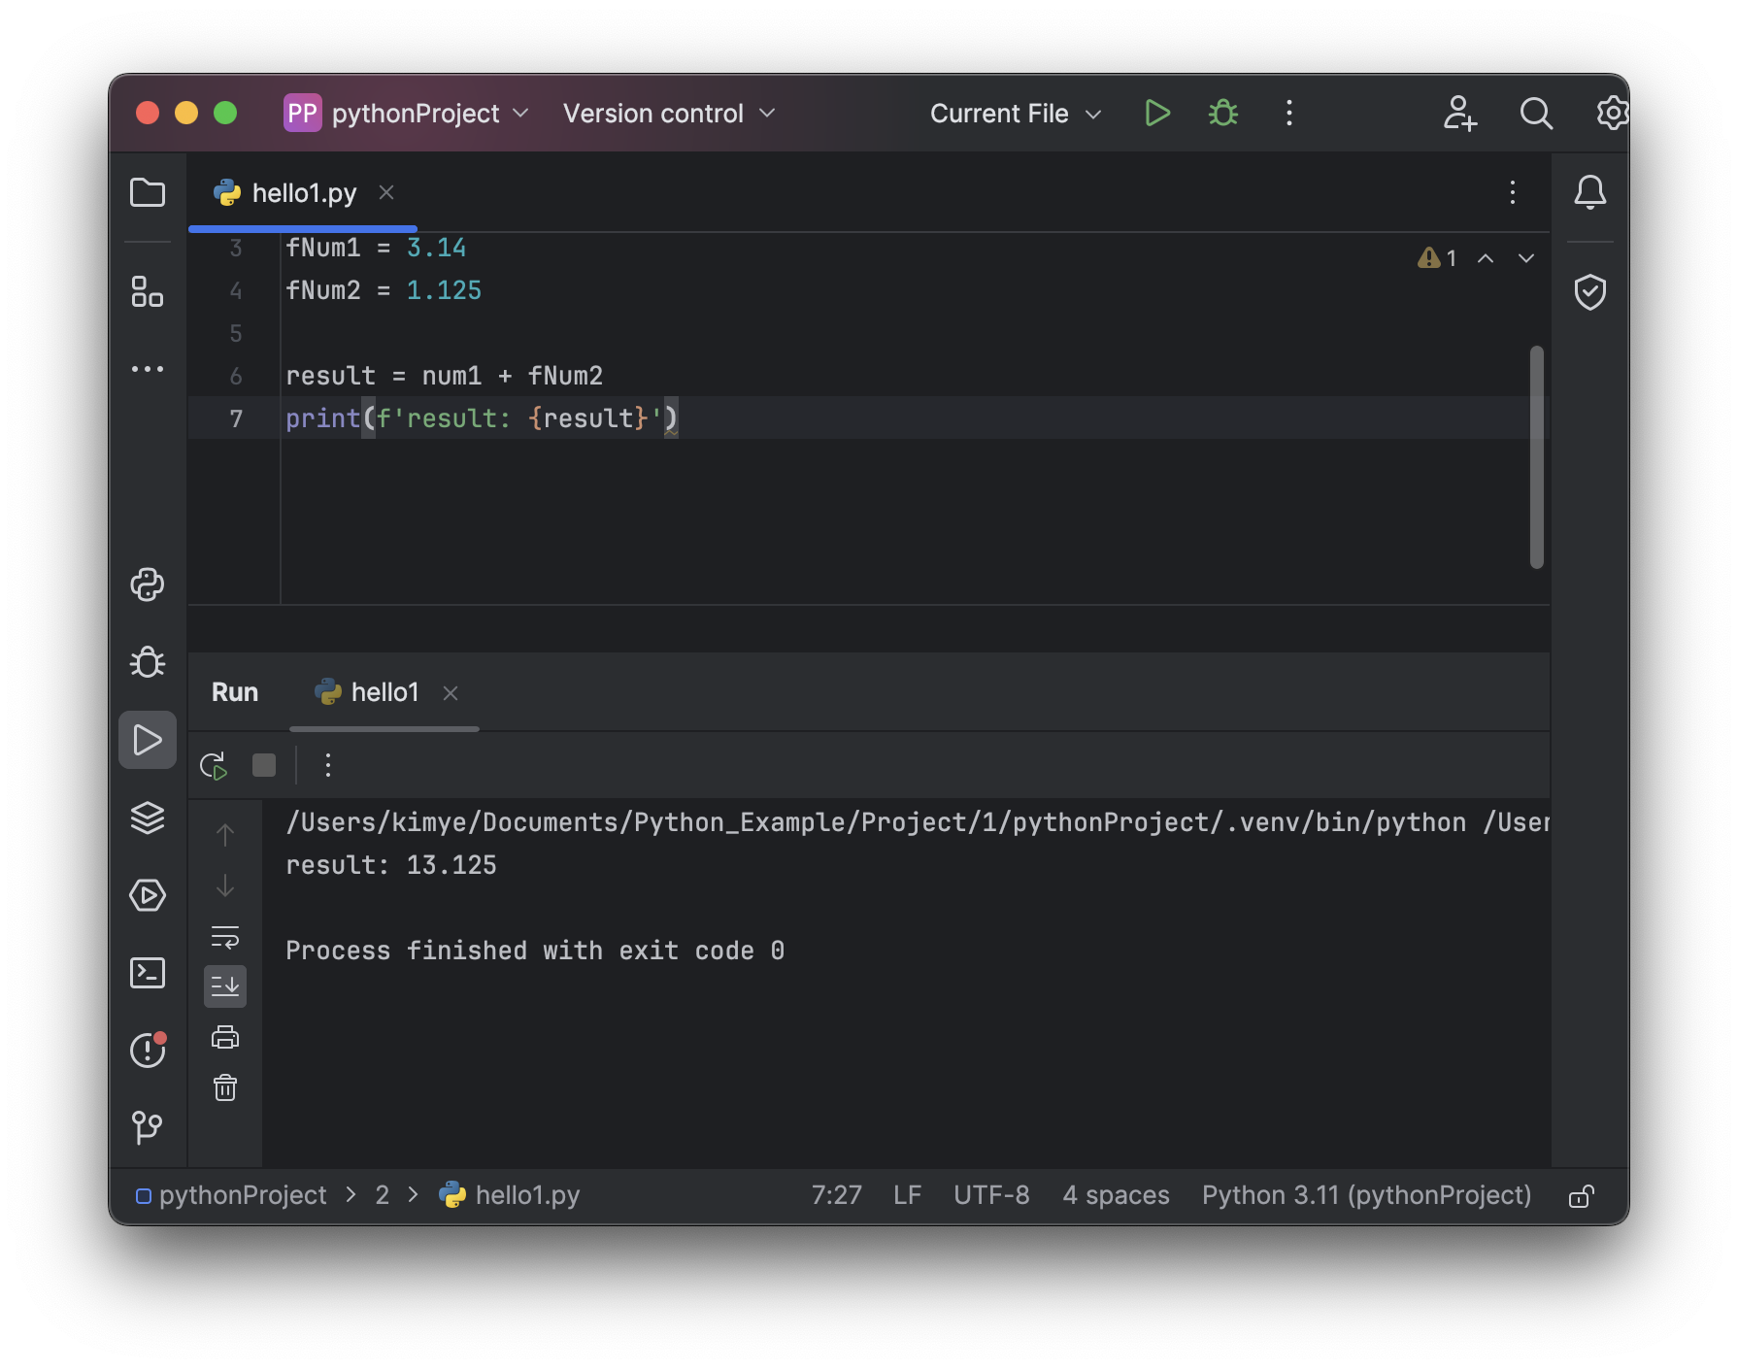Click the editor vertical scrollbar

[1536, 456]
